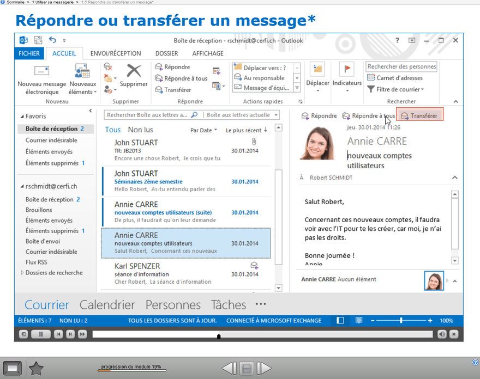Mute the tutorial player sound
The height and width of the screenshot is (379, 480).
(442, 334)
